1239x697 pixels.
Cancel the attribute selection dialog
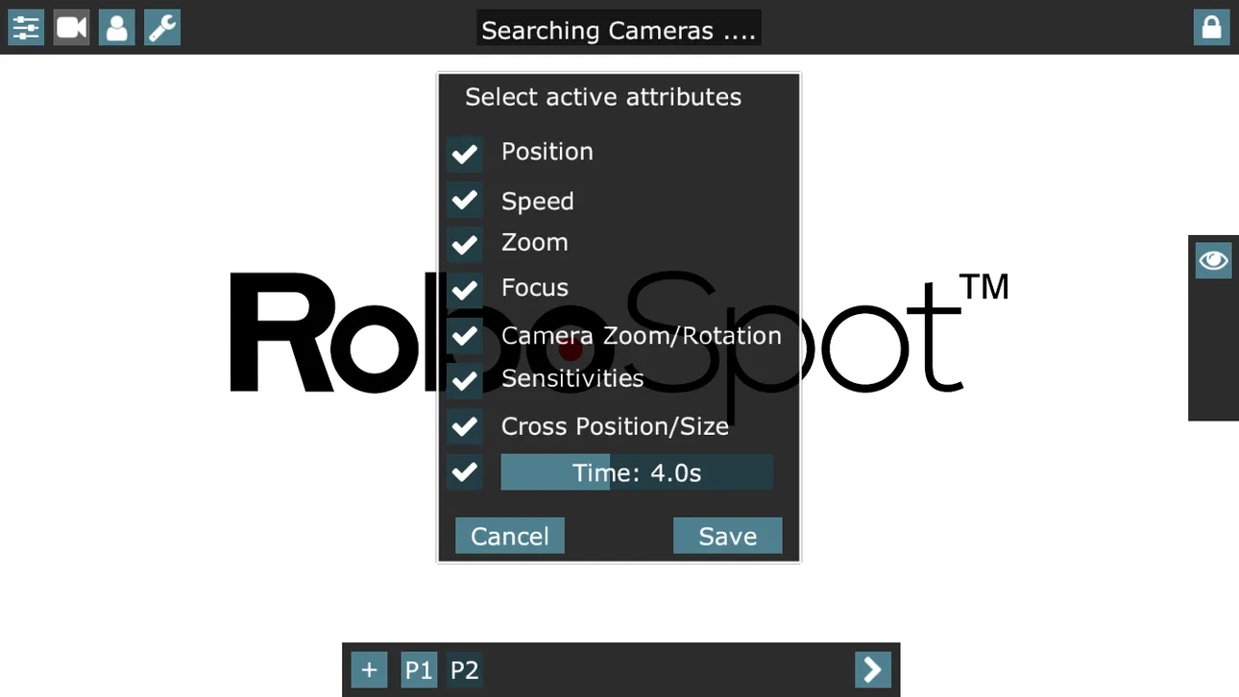coord(509,536)
